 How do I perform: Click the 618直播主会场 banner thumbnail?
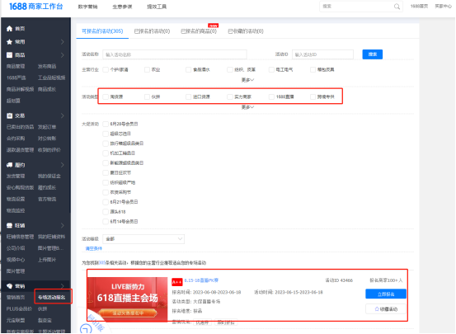click(x=127, y=299)
